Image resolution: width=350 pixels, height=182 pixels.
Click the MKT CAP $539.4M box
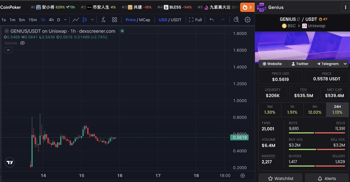[x=334, y=93]
